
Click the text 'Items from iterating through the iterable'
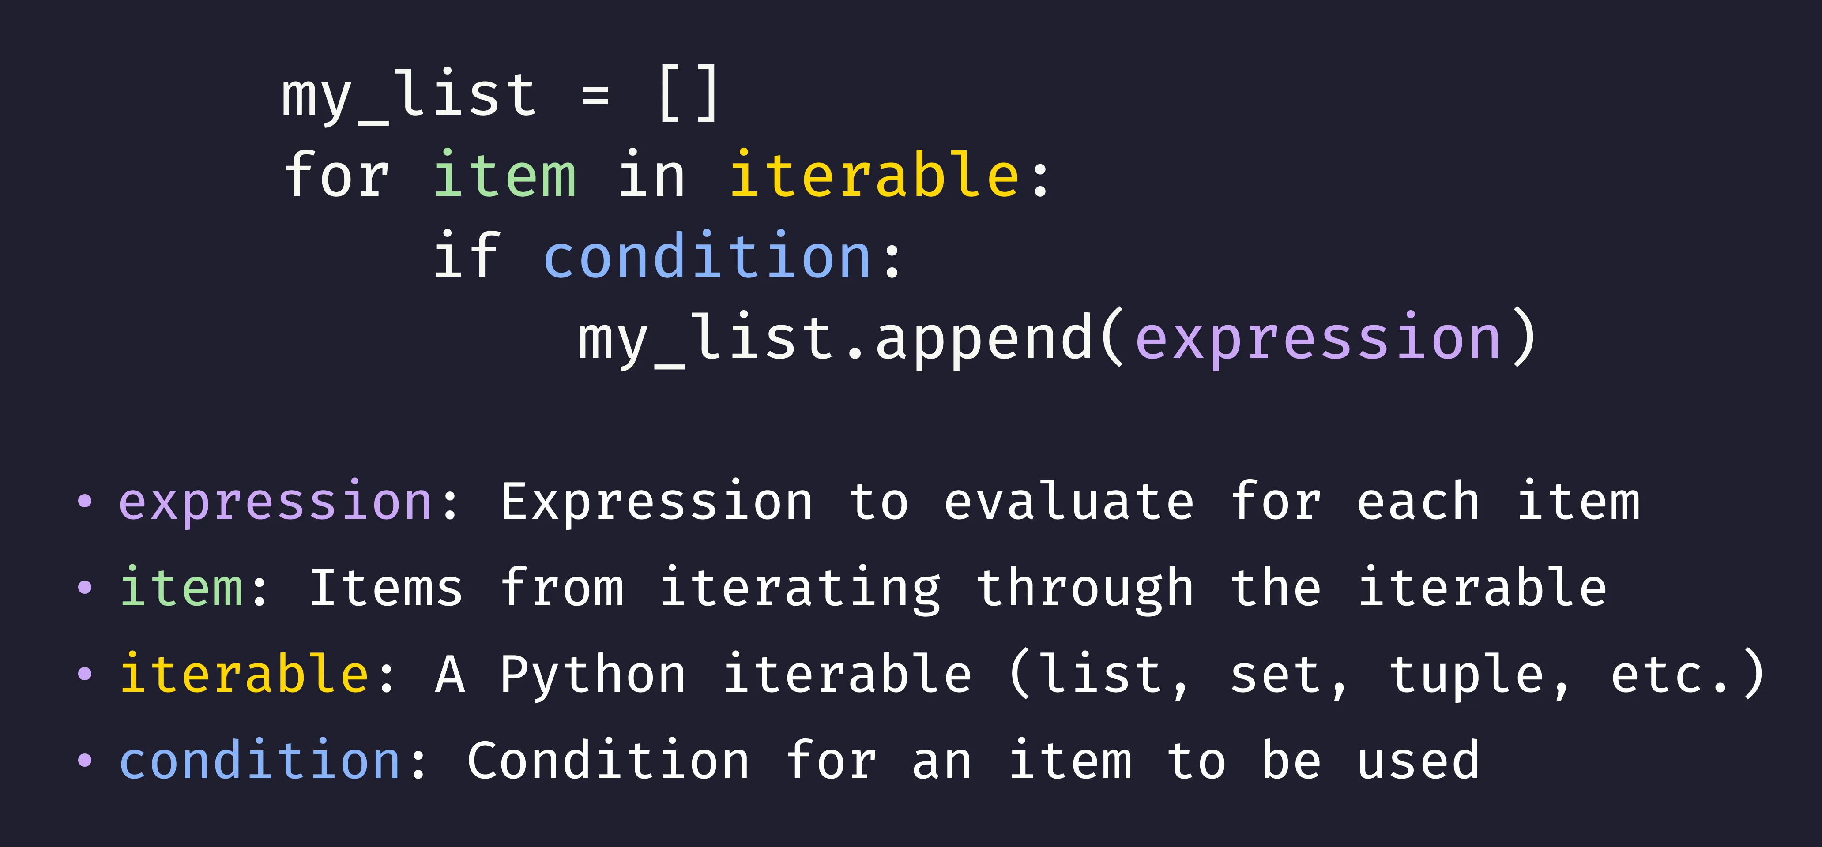959,588
